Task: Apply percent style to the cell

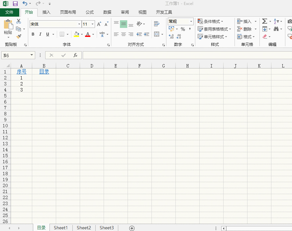Action: coord(183,29)
